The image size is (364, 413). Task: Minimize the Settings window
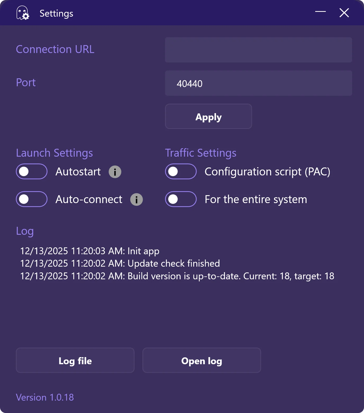click(x=320, y=12)
